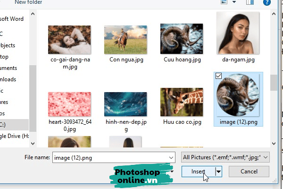Expand the Insert button arrow options
This screenshot has height=189, width=283.
coord(218,172)
